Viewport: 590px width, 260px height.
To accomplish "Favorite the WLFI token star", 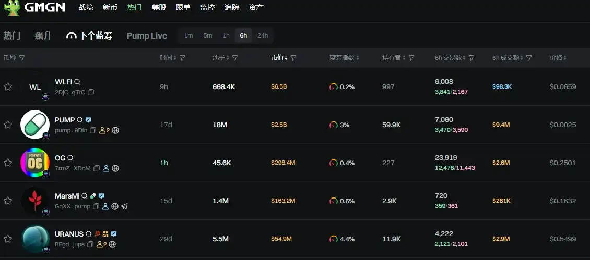I will 7,87.
